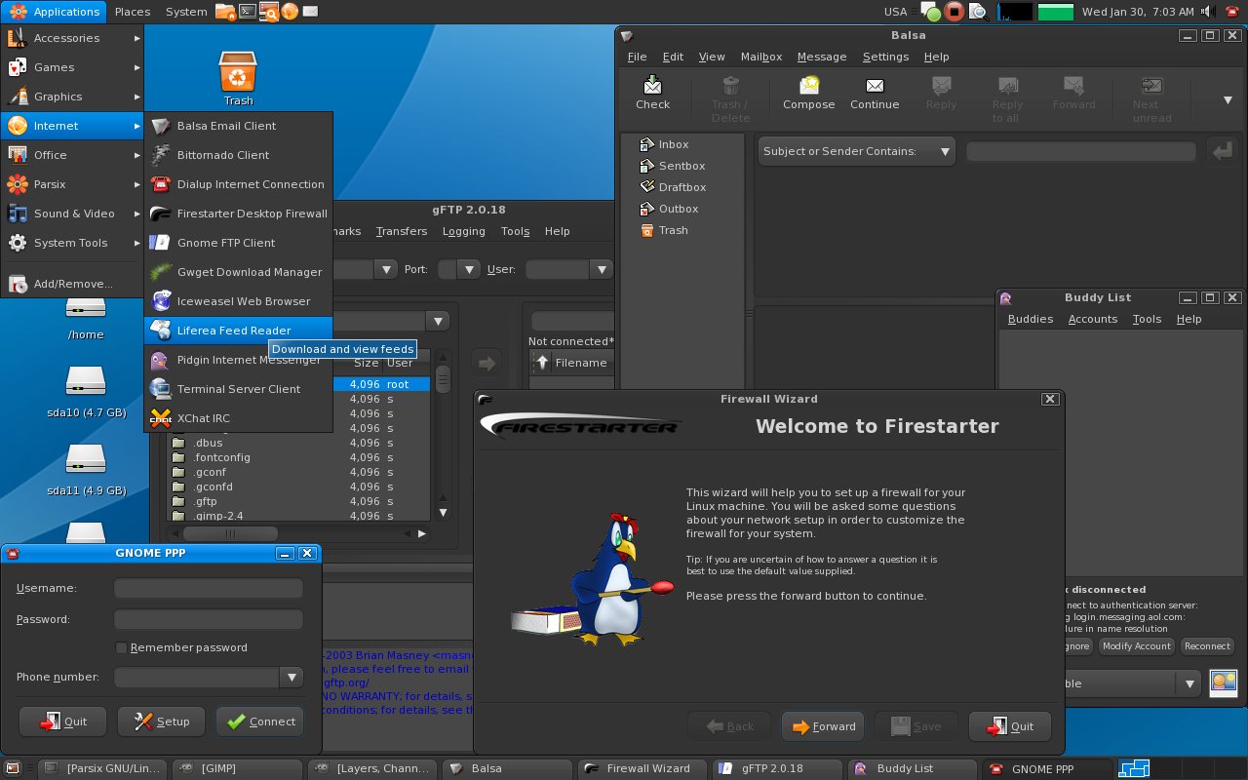
Task: Open the Subject or Sender Contains dropdown
Action: coord(856,151)
